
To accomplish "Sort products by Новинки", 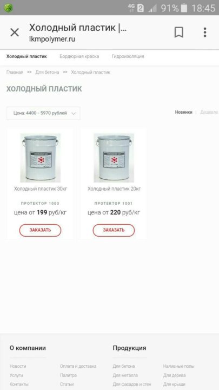I will 183,112.
